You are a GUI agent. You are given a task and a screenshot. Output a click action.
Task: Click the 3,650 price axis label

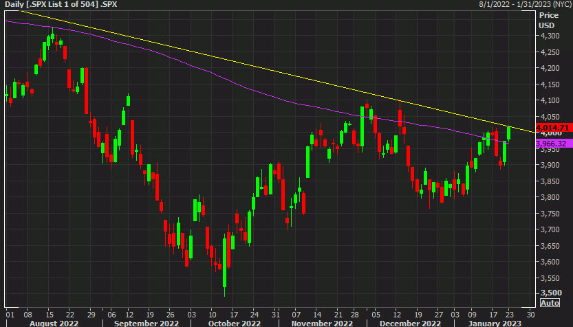(x=550, y=246)
